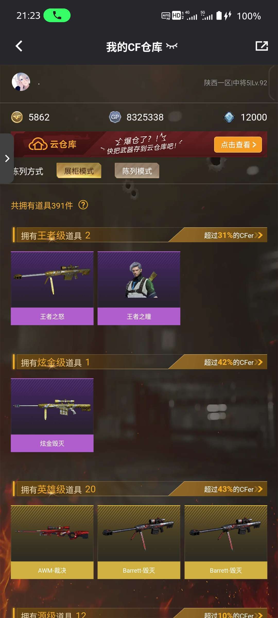Open the question mark help icon
Viewport: 278px width, 618px height.
tap(83, 205)
